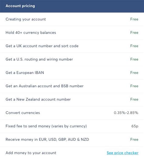Select Receive money in EUR, USD, GBP row
Image resolution: width=144 pixels, height=159 pixels.
point(72,140)
